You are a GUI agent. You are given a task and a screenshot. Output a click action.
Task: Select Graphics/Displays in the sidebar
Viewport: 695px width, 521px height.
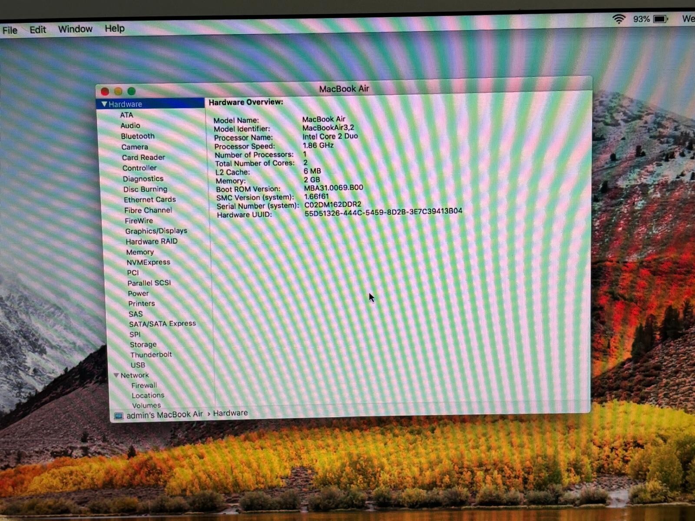pos(156,231)
